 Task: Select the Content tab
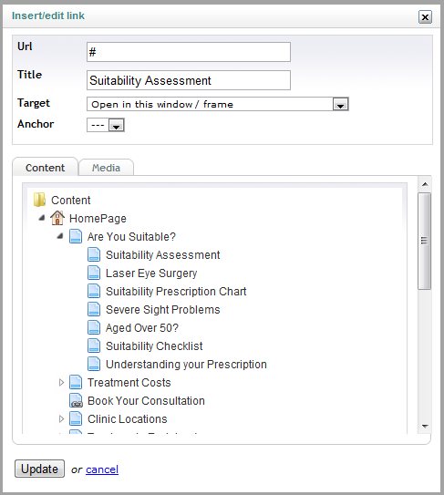46,168
